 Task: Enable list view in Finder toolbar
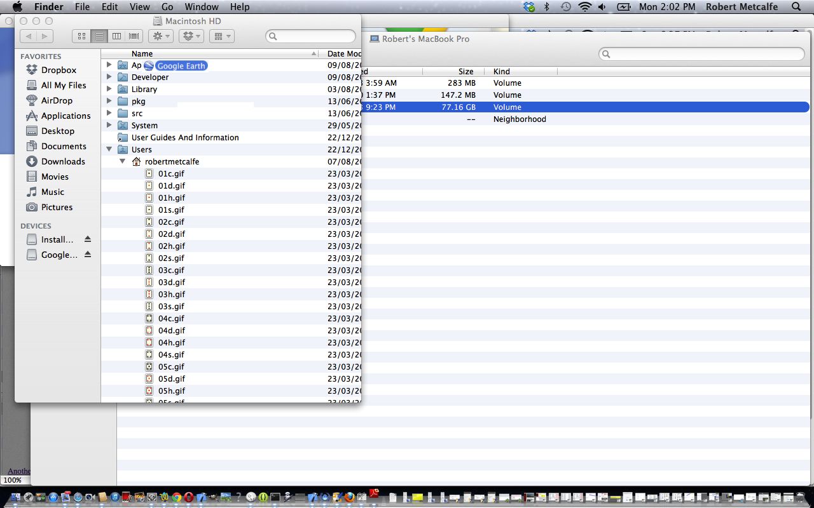[x=99, y=36]
